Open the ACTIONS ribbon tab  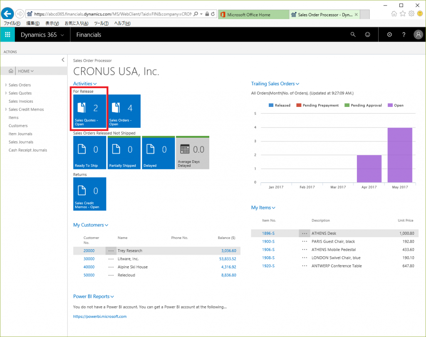pyautogui.click(x=10, y=52)
